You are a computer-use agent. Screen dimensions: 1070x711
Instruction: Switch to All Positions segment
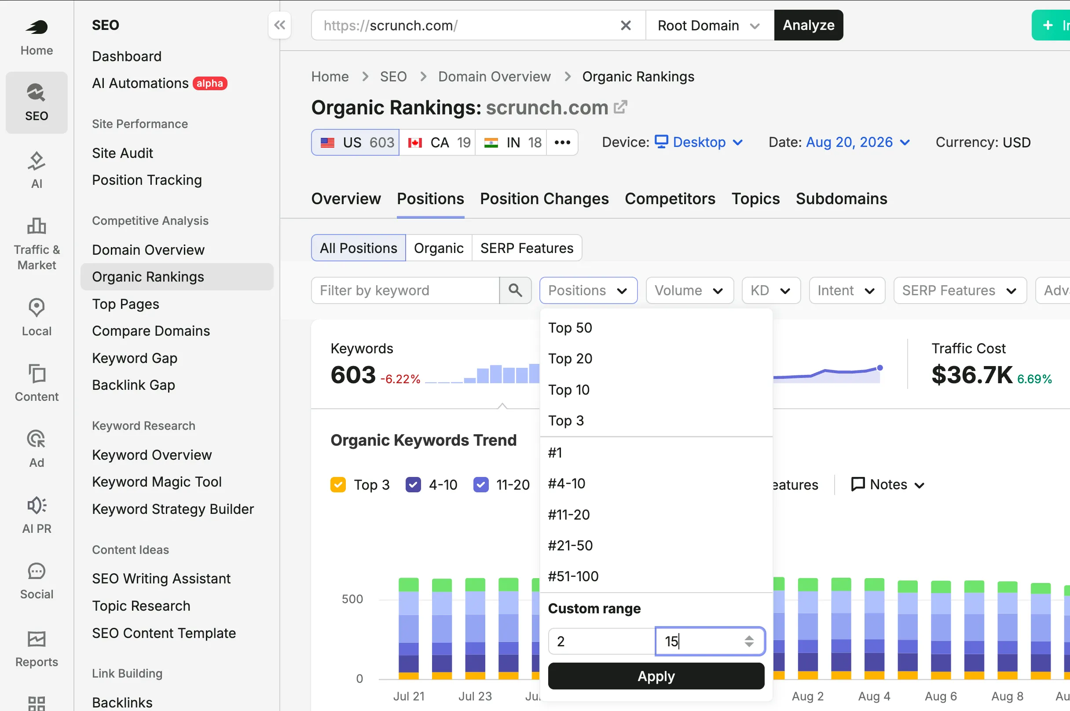[359, 248]
